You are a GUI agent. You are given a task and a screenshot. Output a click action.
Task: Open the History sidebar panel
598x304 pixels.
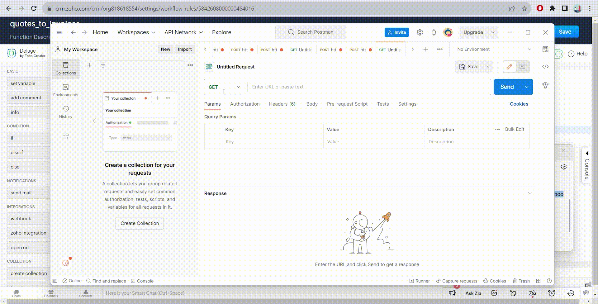pyautogui.click(x=65, y=112)
